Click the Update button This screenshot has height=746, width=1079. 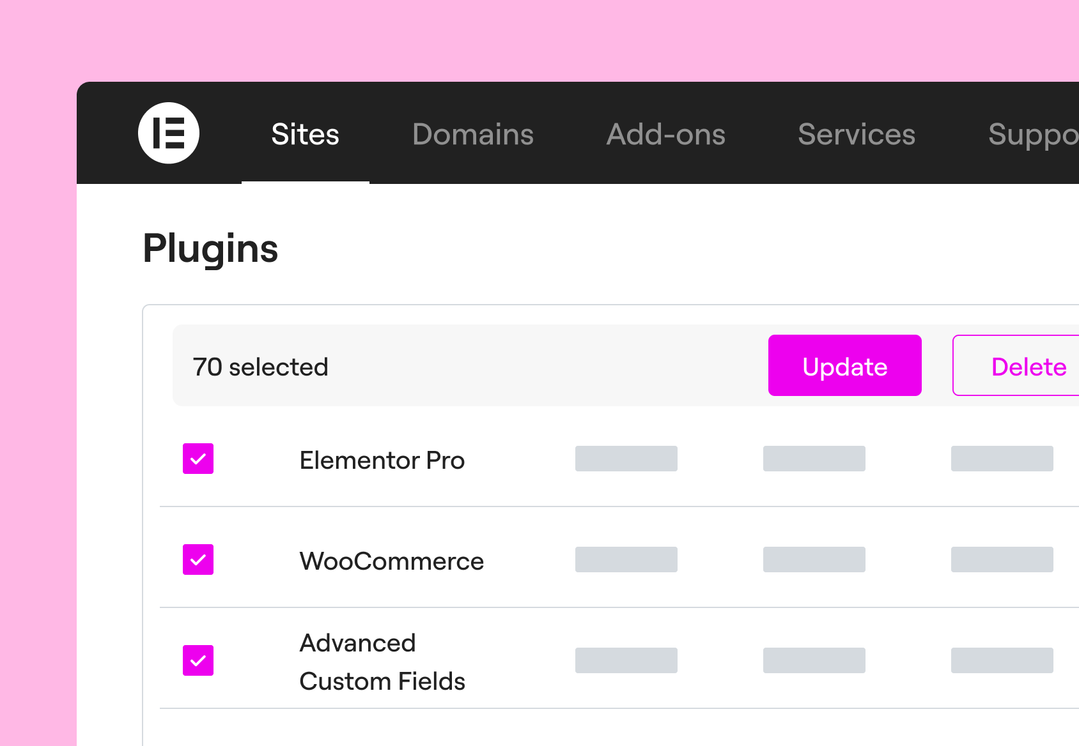(x=845, y=365)
